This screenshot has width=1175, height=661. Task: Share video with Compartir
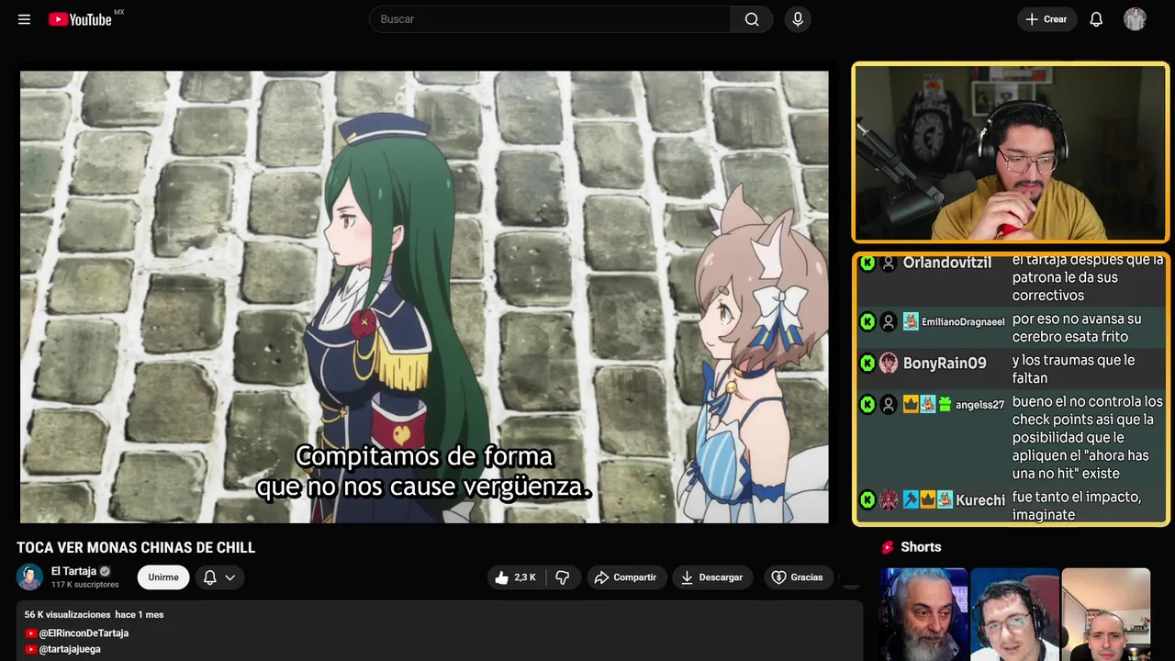point(625,577)
